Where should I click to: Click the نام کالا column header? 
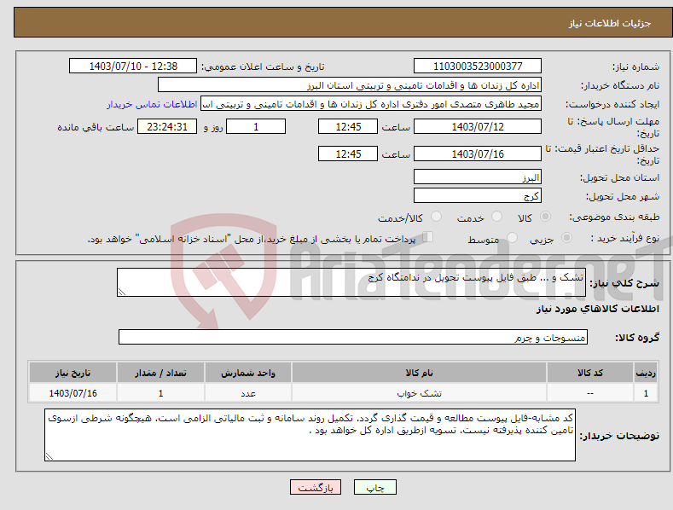(419, 373)
